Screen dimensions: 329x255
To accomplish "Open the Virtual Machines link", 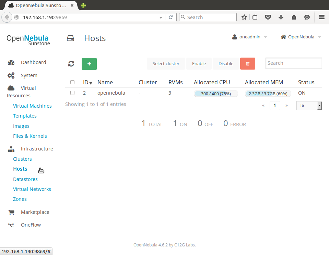I will tap(32, 106).
